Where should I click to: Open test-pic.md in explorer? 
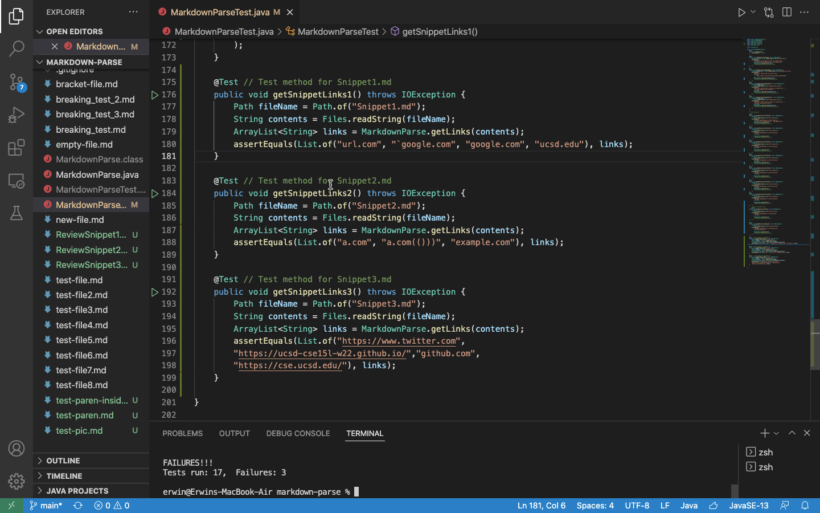[91, 430]
